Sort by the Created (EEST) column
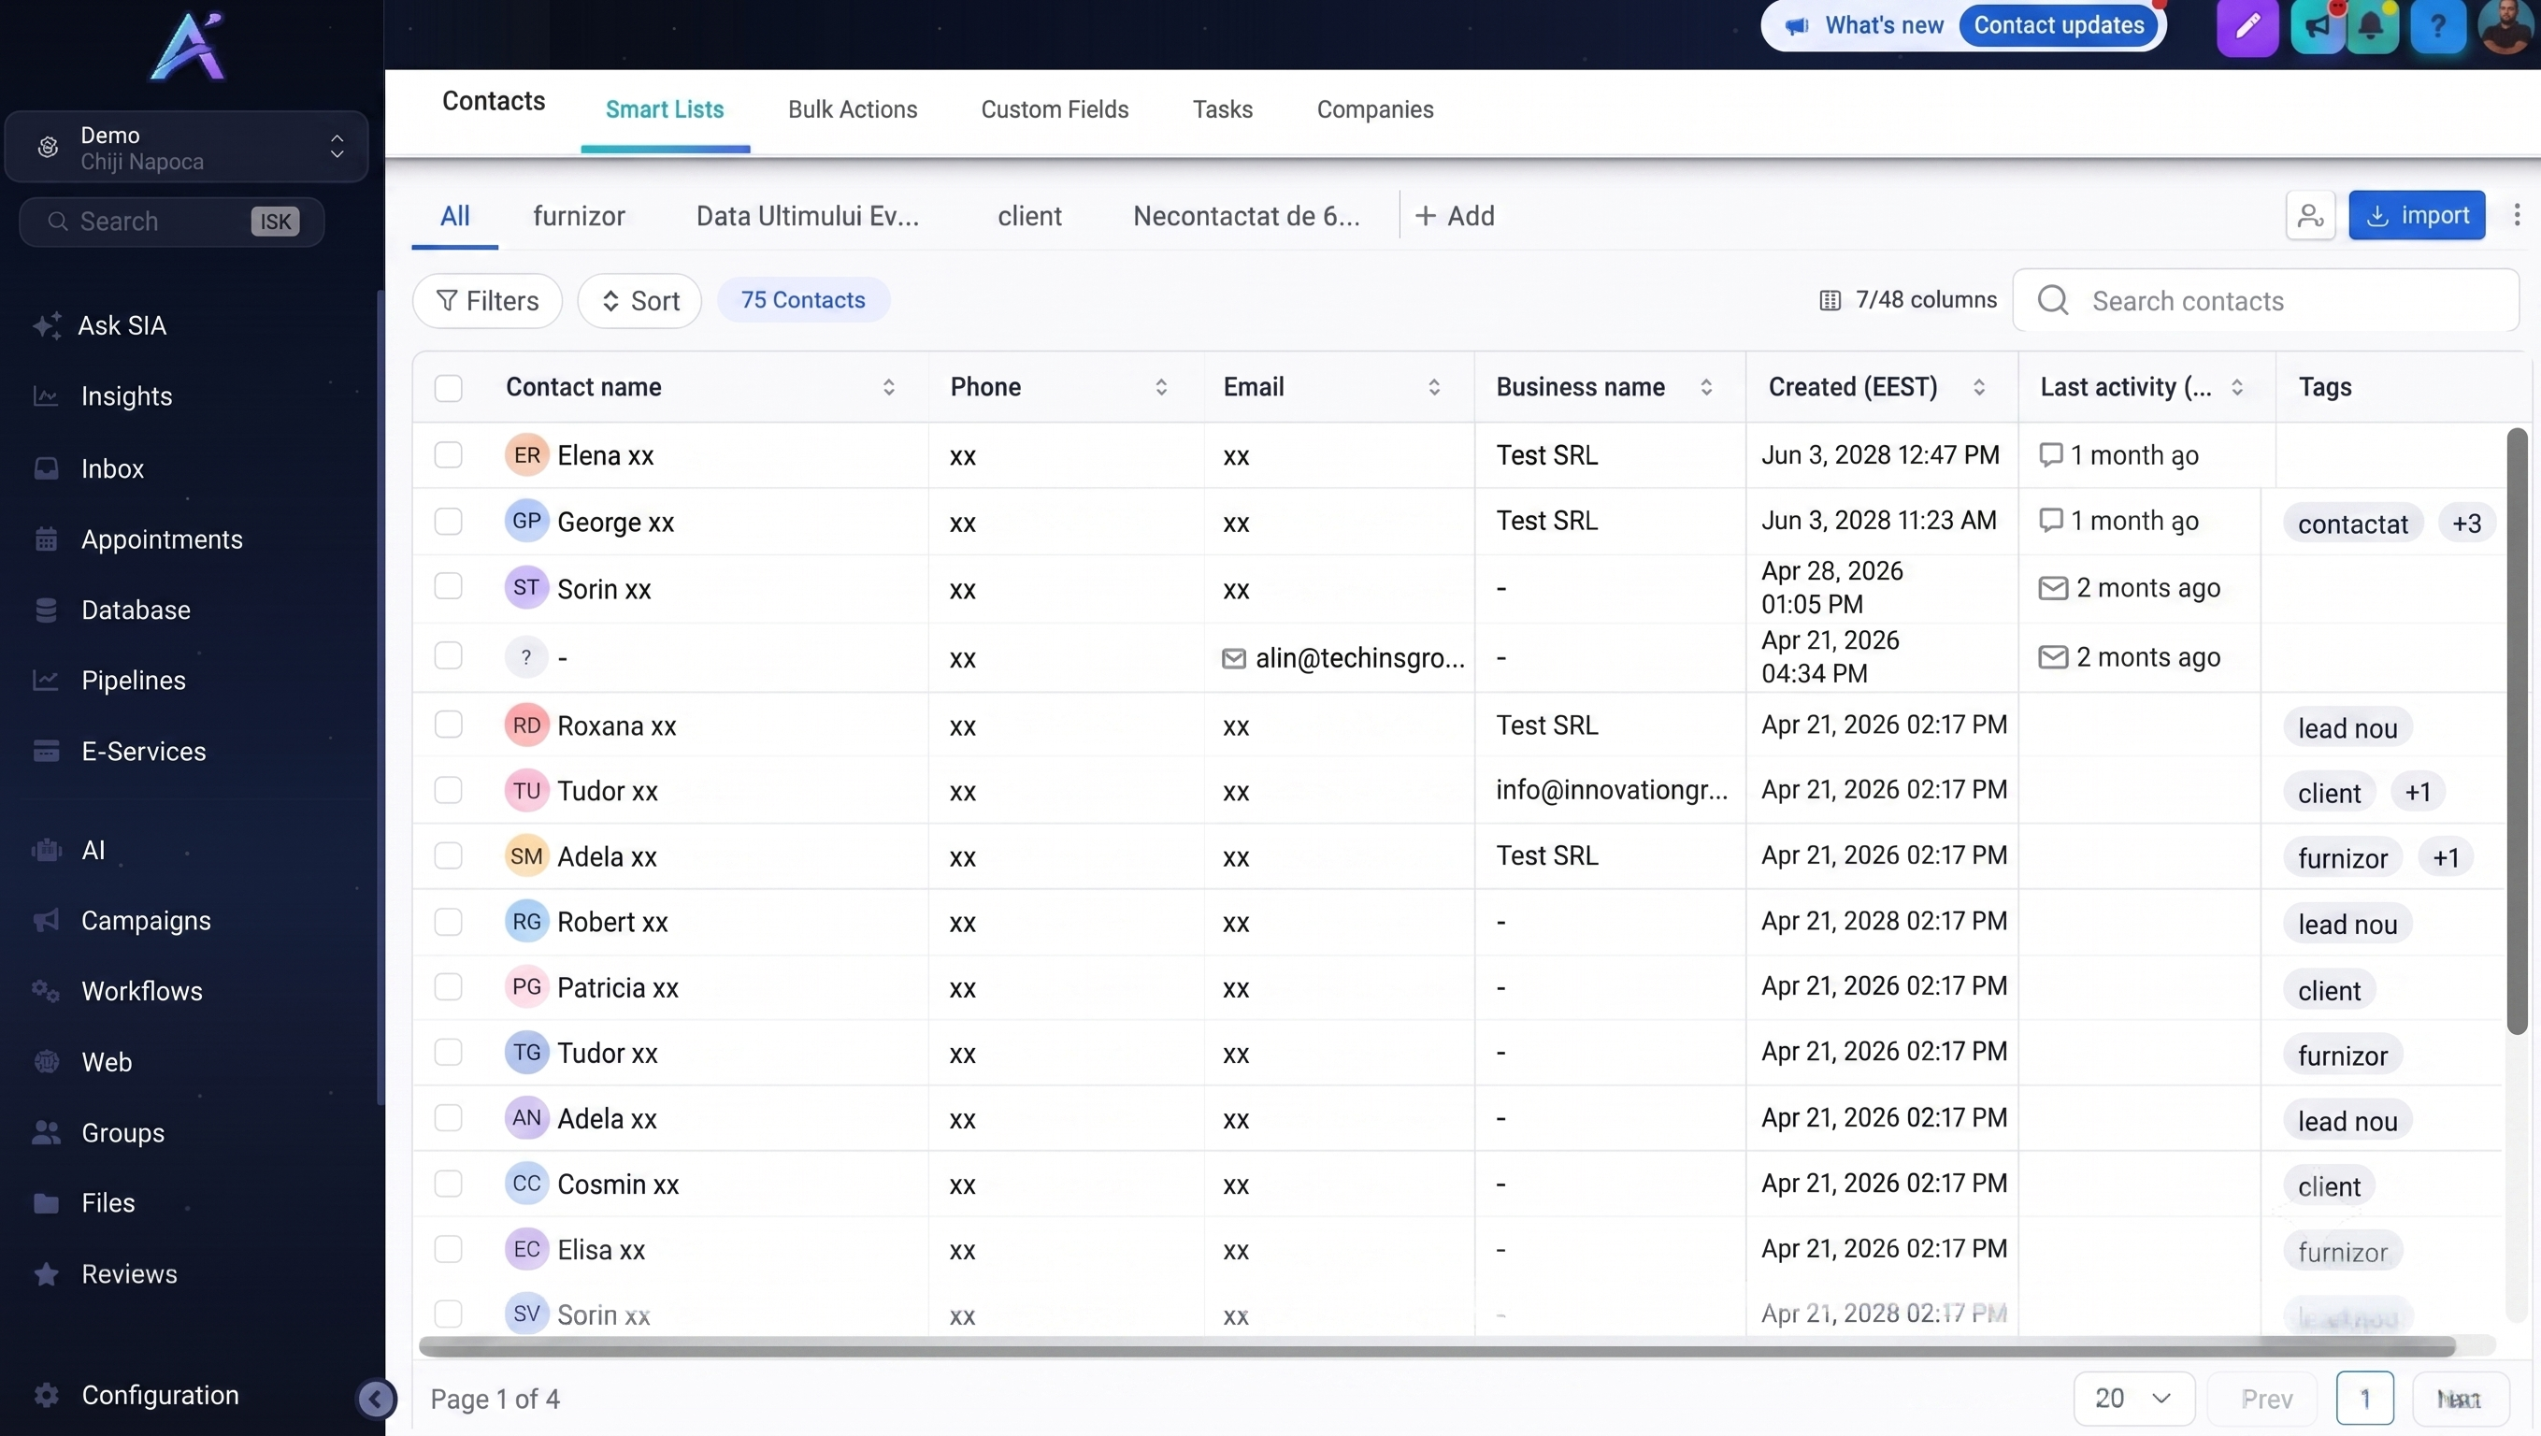 click(x=1979, y=388)
